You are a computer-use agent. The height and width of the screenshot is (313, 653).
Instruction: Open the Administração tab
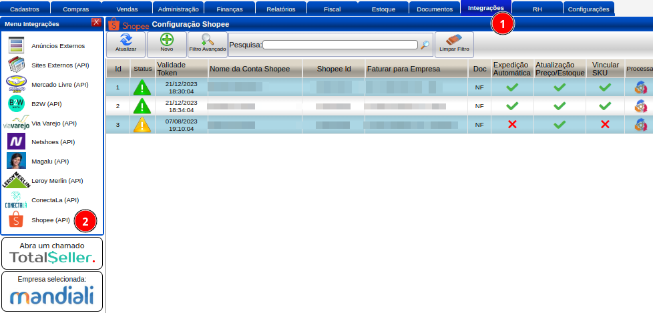tap(178, 9)
